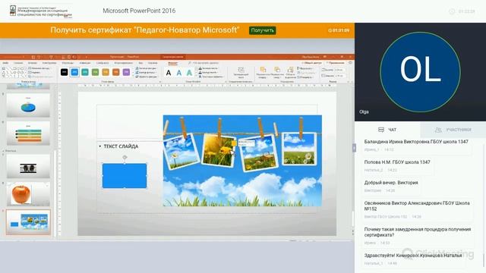Click the OL presenter avatar
The width and height of the screenshot is (486, 273).
(420, 72)
